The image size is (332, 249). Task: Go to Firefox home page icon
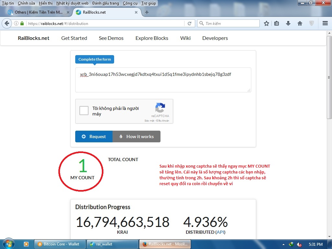pyautogui.click(x=300, y=23)
